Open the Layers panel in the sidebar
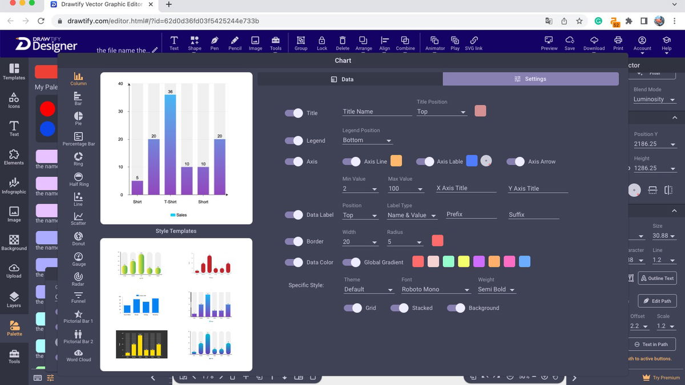Image resolution: width=685 pixels, height=385 pixels. tap(14, 298)
